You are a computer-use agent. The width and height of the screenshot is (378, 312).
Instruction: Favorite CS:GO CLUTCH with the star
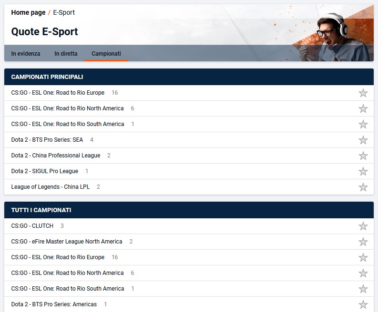[x=363, y=226]
